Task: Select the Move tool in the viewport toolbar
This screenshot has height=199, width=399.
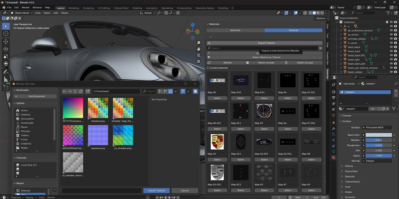Action: point(6,42)
